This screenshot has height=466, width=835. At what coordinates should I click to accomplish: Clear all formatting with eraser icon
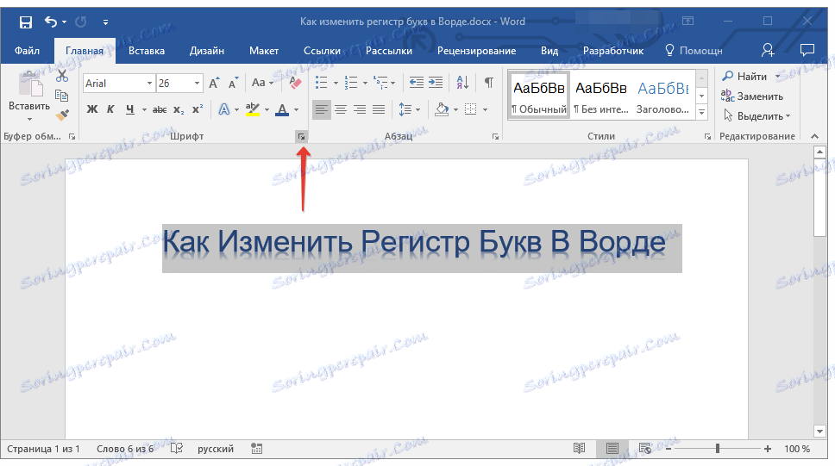pyautogui.click(x=295, y=83)
